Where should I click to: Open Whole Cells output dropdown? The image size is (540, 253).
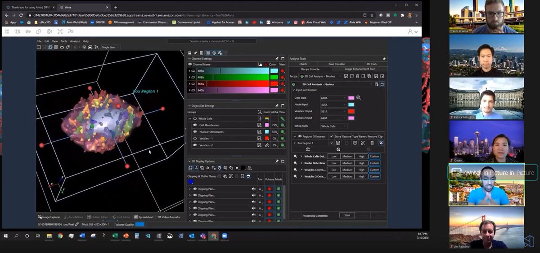click(x=333, y=126)
